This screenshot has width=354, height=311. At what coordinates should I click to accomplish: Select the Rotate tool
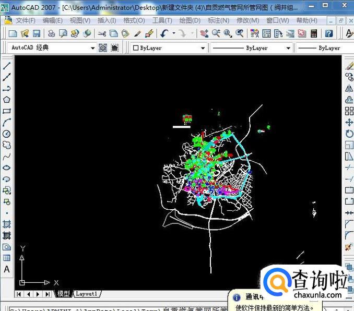[349, 134]
